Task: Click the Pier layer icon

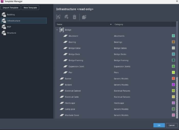Action: pos(65,72)
